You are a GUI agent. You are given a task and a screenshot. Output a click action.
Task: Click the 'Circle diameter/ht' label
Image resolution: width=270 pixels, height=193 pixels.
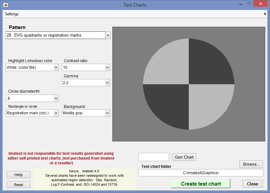pos(24,91)
